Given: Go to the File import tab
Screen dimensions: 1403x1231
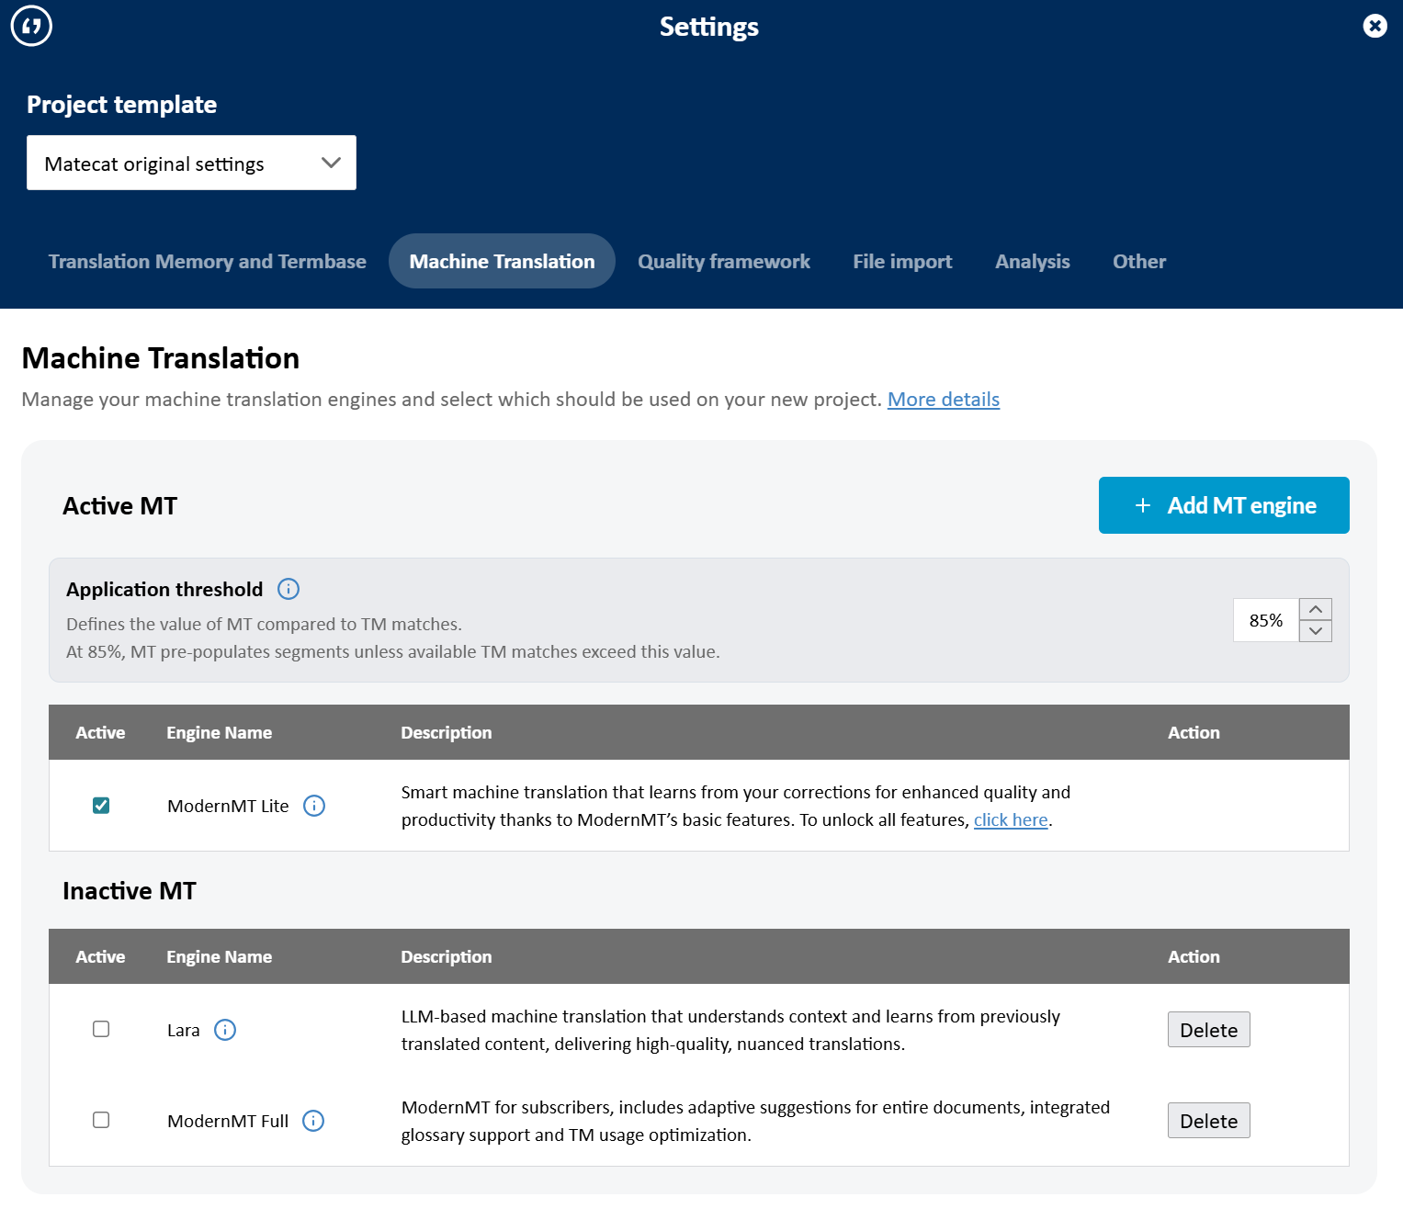Looking at the screenshot, I should pos(902,262).
